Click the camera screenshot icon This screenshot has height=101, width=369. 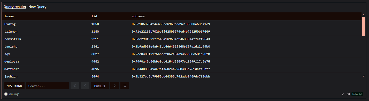[348, 94]
